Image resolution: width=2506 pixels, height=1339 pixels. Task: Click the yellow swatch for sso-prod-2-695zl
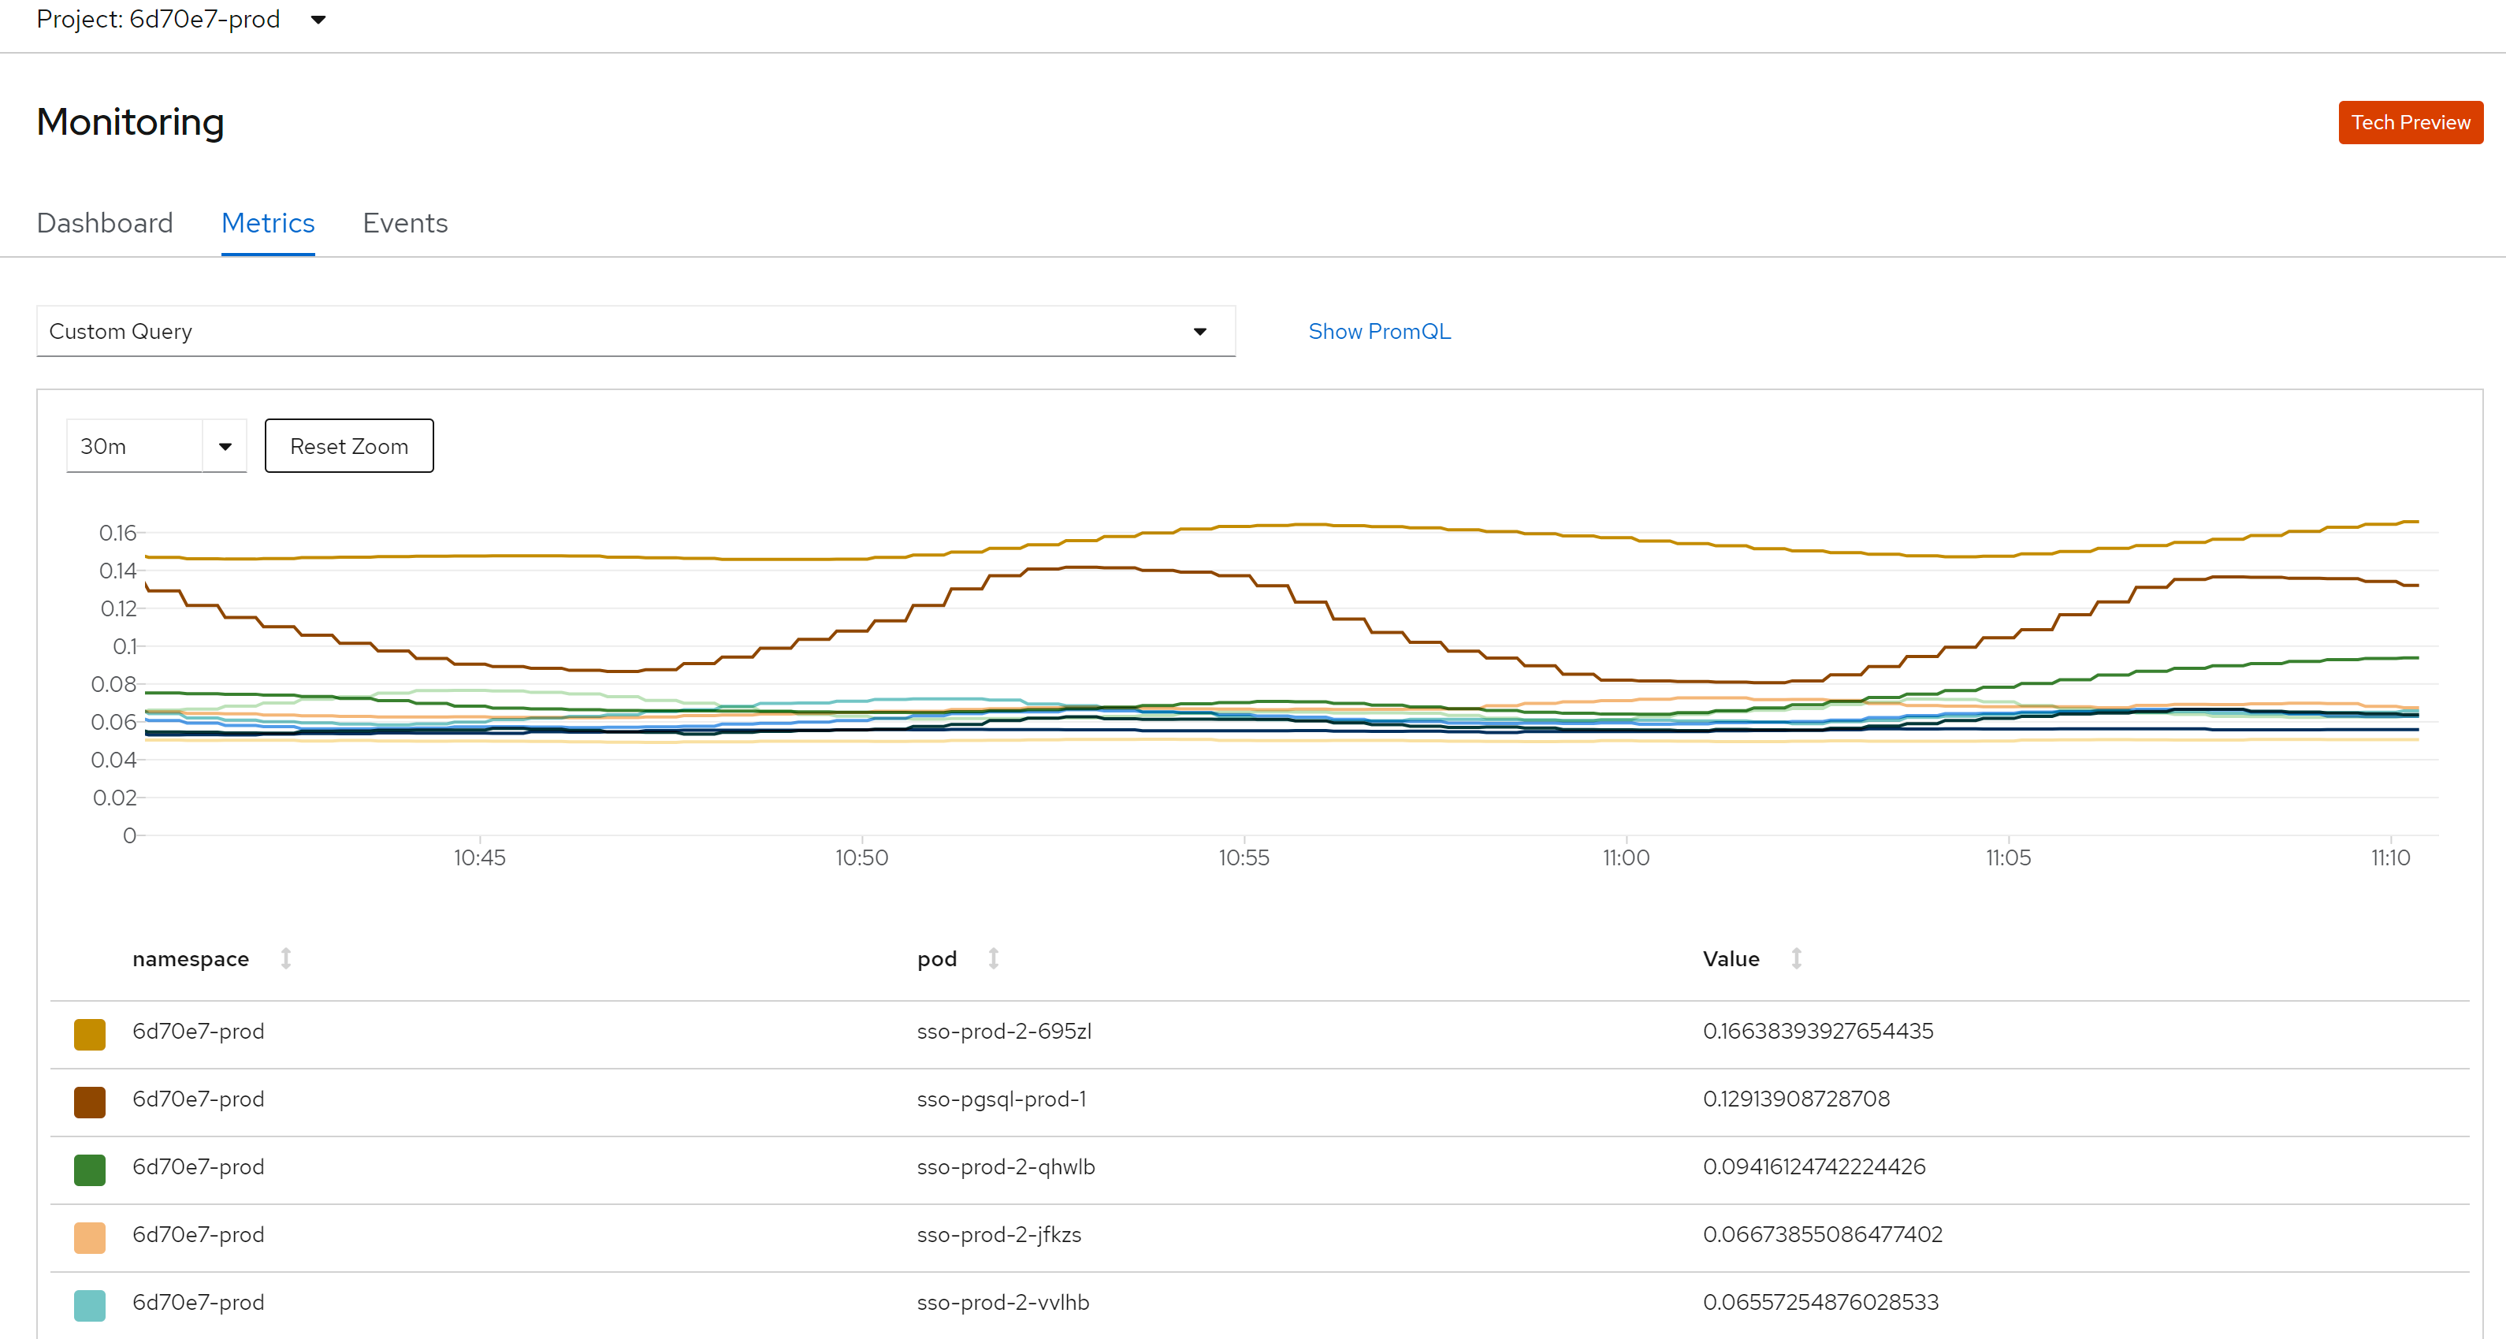pyautogui.click(x=90, y=1033)
